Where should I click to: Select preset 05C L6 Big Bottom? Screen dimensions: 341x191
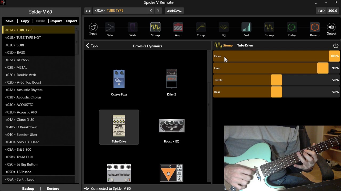(39, 164)
